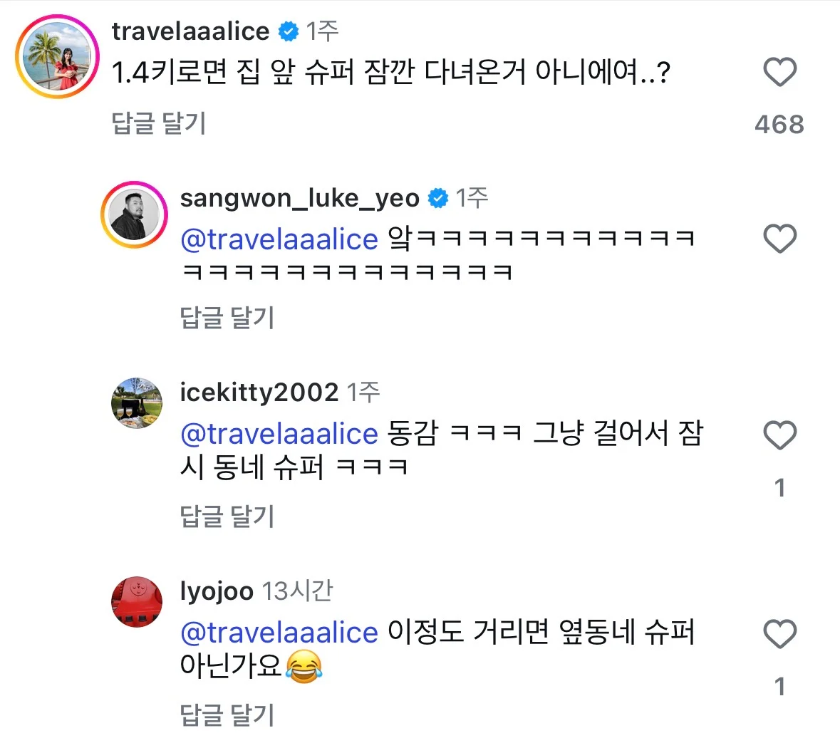The image size is (840, 753).
Task: Tap the verified badge beside sangwon_luke_yeo
Action: pos(438,198)
